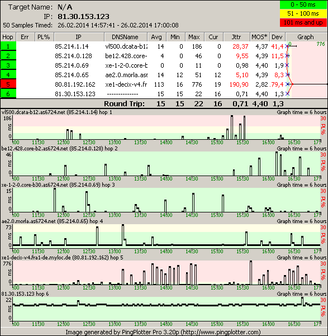Click the yellow 51 - 100 ms legend swatch
Image resolution: width=328 pixels, height=336 pixels.
tap(303, 13)
